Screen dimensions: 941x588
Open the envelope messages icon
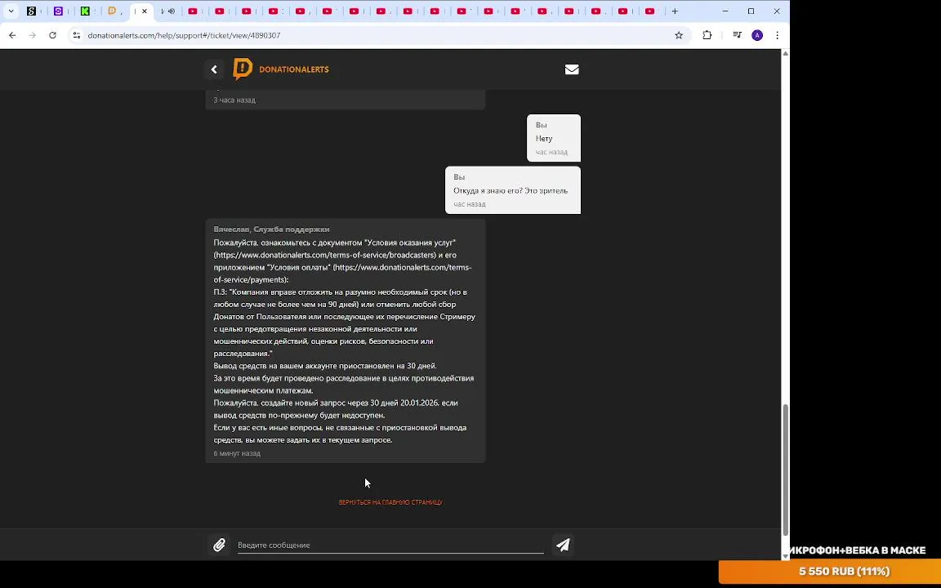[572, 69]
